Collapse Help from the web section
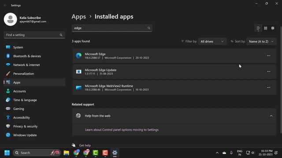The height and width of the screenshot is (158, 282). [x=271, y=116]
